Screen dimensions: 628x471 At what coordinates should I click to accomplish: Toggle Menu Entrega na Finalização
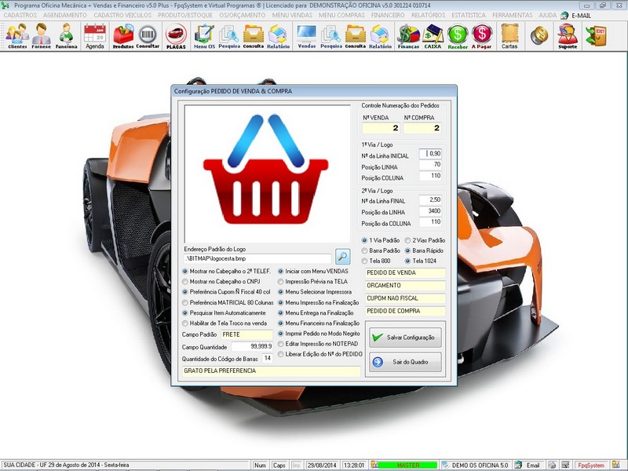316,312
